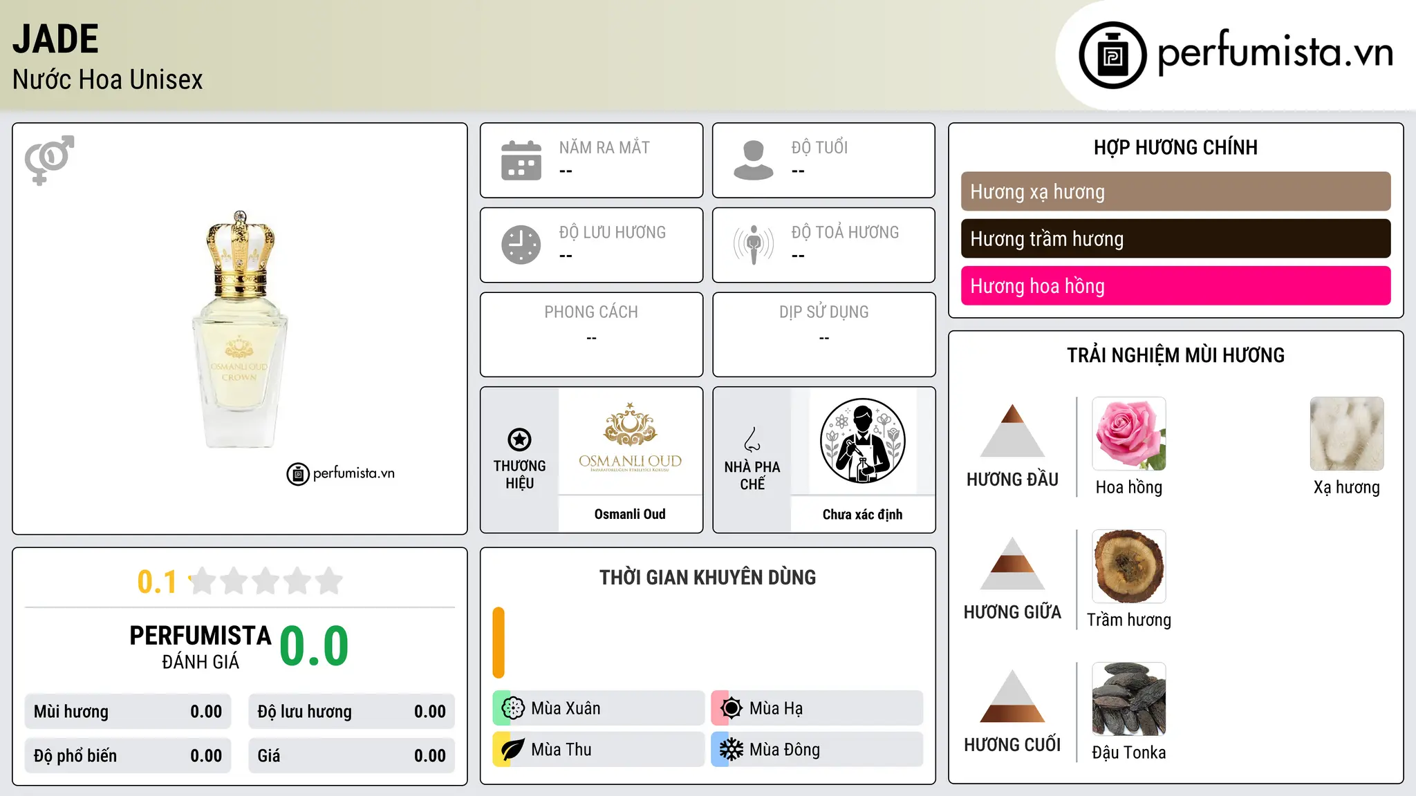Click the summer sun season icon
1416x796 pixels.
[x=732, y=708]
